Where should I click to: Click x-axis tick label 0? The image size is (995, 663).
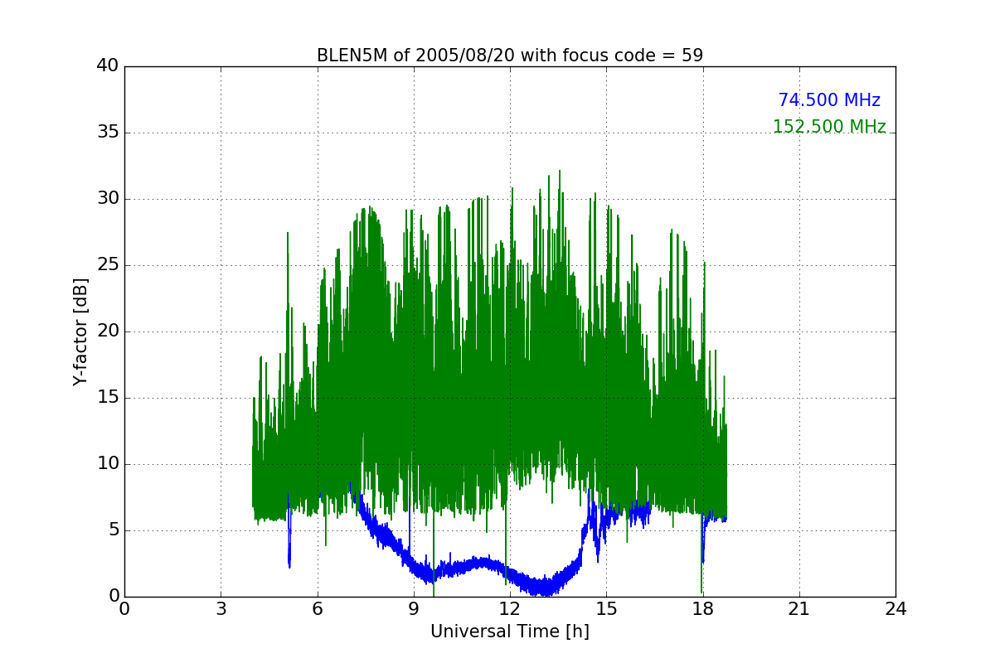click(124, 608)
